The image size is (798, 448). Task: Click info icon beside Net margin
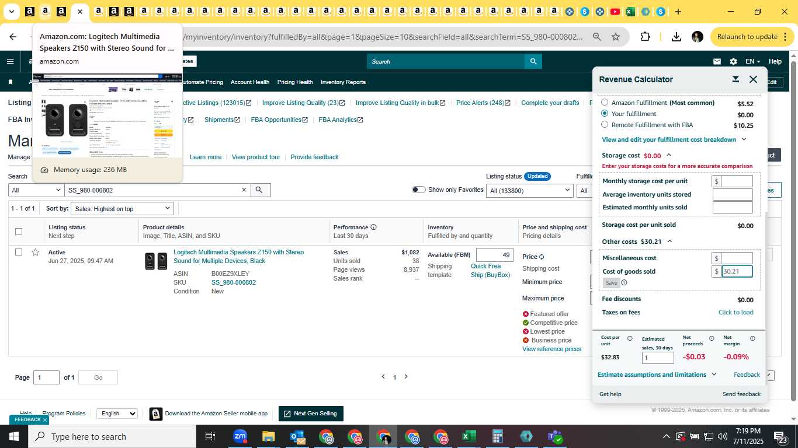752,338
